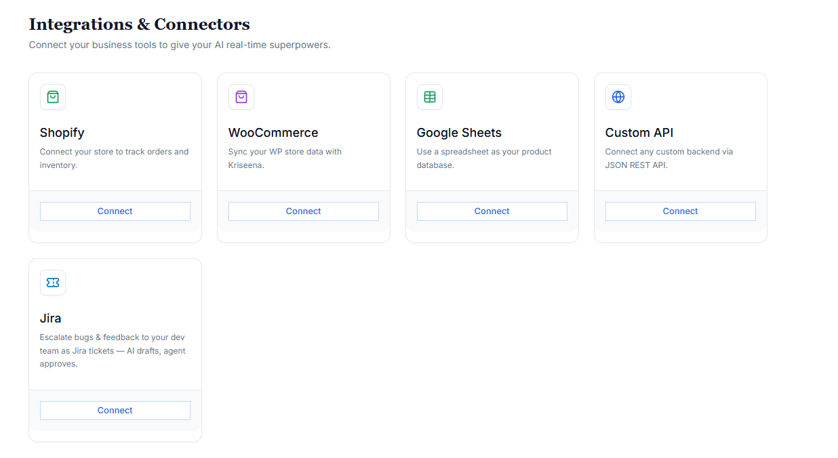
Task: Click the Jira ticket icon
Action: pyautogui.click(x=53, y=283)
